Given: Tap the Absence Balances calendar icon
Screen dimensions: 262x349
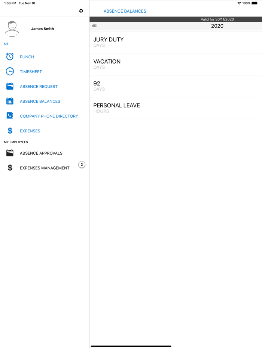Looking at the screenshot, I should [10, 101].
